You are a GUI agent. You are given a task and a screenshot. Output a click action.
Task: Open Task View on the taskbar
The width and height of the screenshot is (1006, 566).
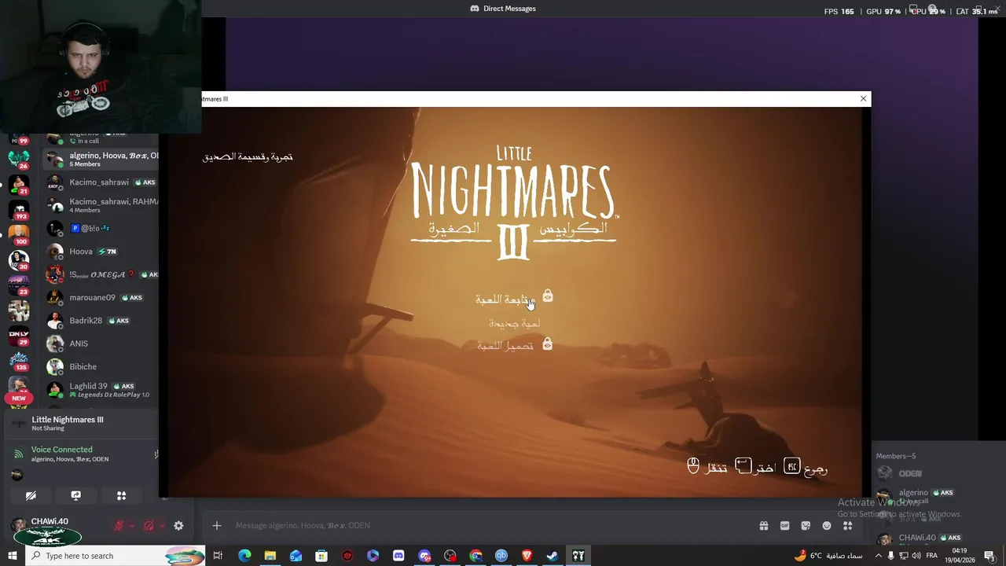pyautogui.click(x=218, y=556)
